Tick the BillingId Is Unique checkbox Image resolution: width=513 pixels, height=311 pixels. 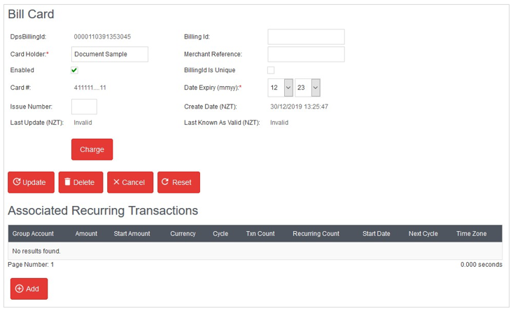coord(271,70)
